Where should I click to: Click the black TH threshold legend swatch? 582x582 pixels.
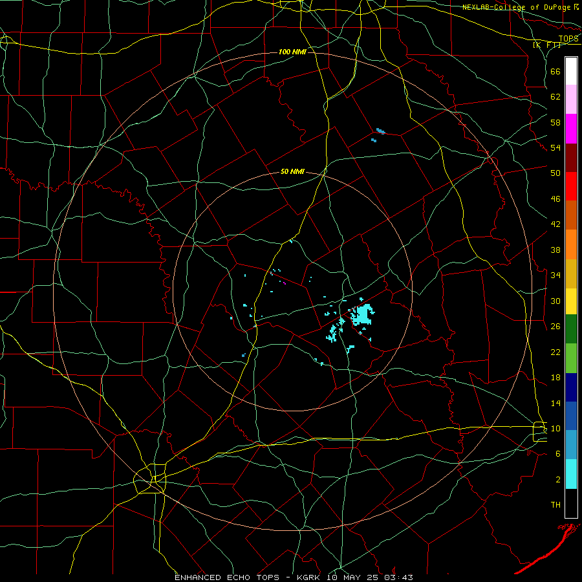571,503
